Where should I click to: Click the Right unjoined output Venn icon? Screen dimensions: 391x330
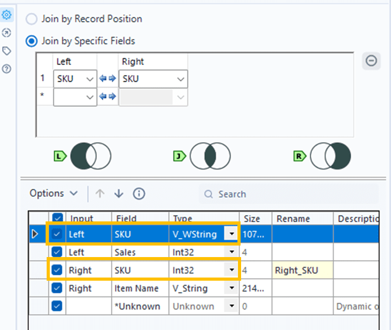[x=330, y=156]
